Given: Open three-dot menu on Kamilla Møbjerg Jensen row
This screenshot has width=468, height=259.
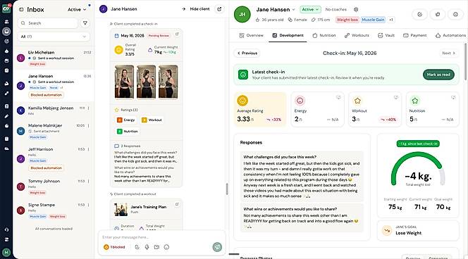Looking at the screenshot, I should click(x=88, y=108).
